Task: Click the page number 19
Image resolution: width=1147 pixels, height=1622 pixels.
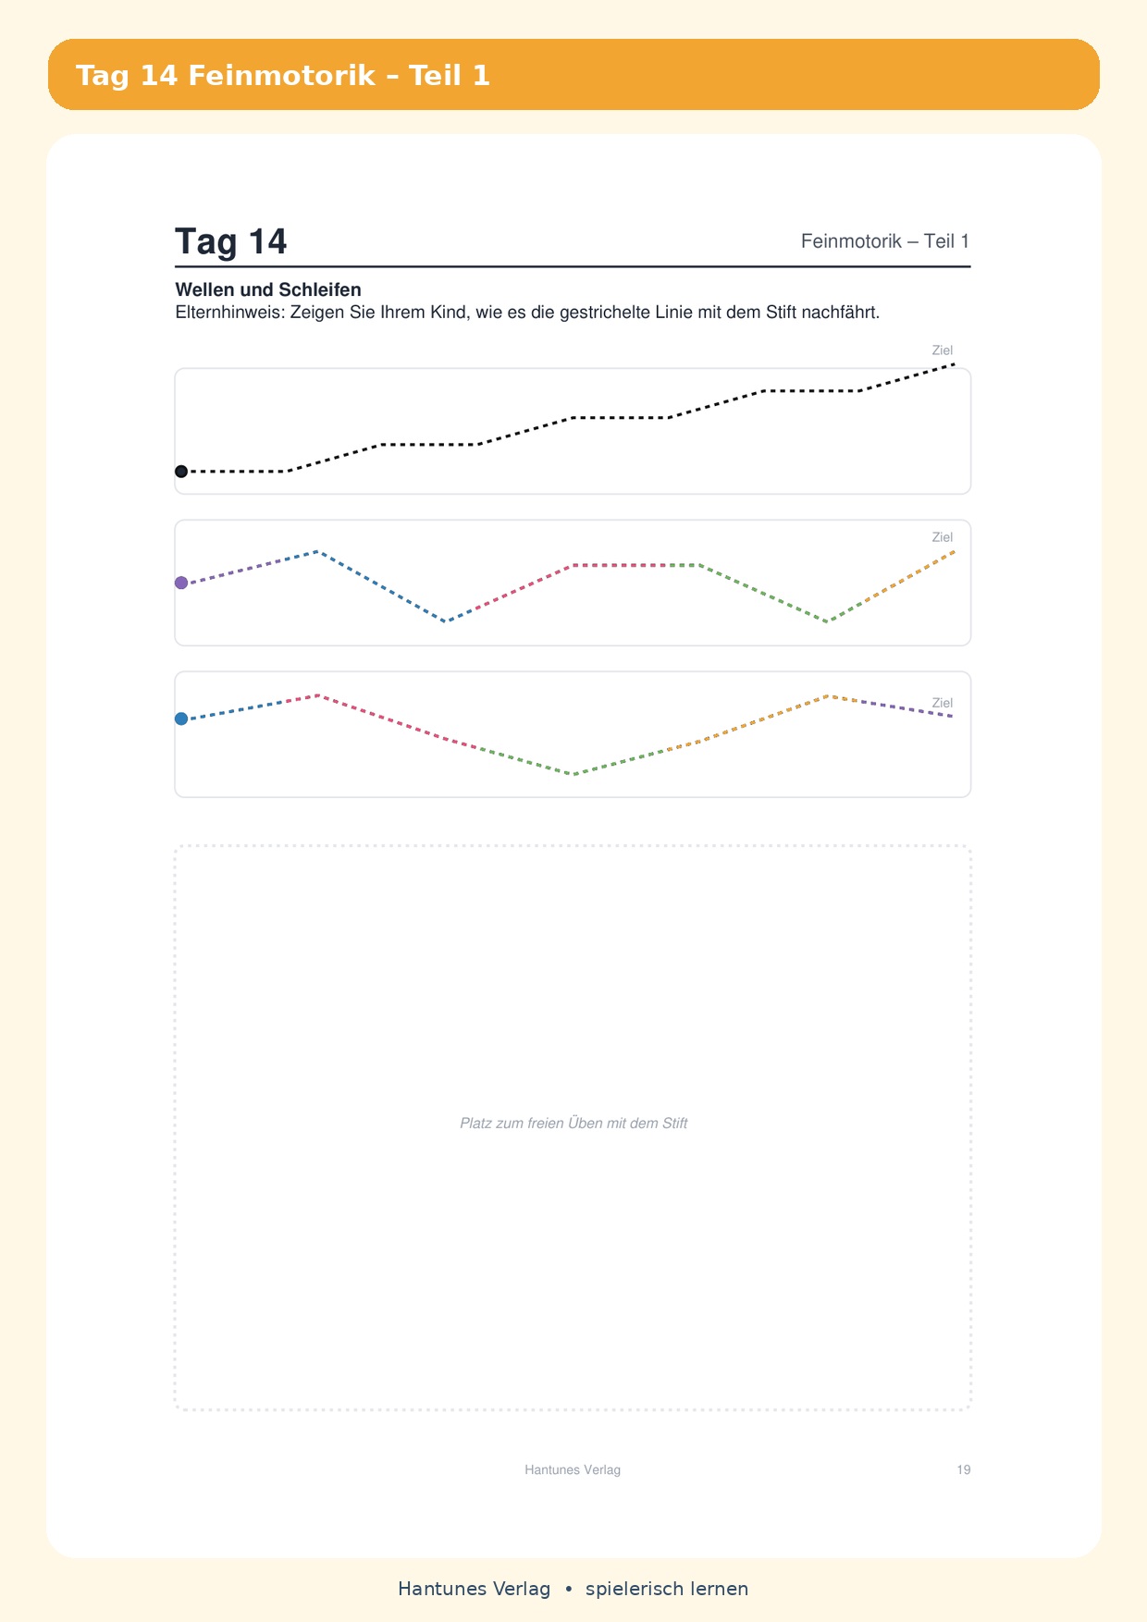Action: (964, 1469)
